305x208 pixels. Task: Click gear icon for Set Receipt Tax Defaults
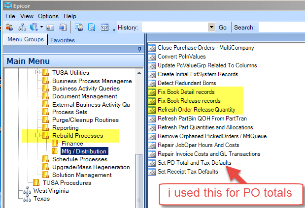(x=152, y=172)
